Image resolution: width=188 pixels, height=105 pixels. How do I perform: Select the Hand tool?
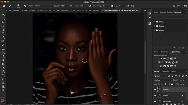(x=3, y=87)
